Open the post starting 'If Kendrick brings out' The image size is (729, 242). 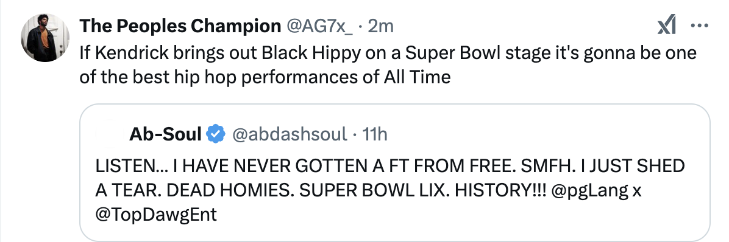(388, 65)
